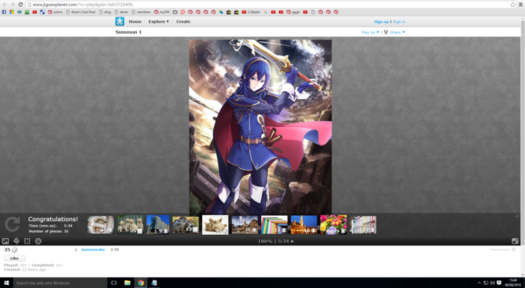Open the Chrome hamburger menu
Screen dimensions: 525x288
click(520, 5)
